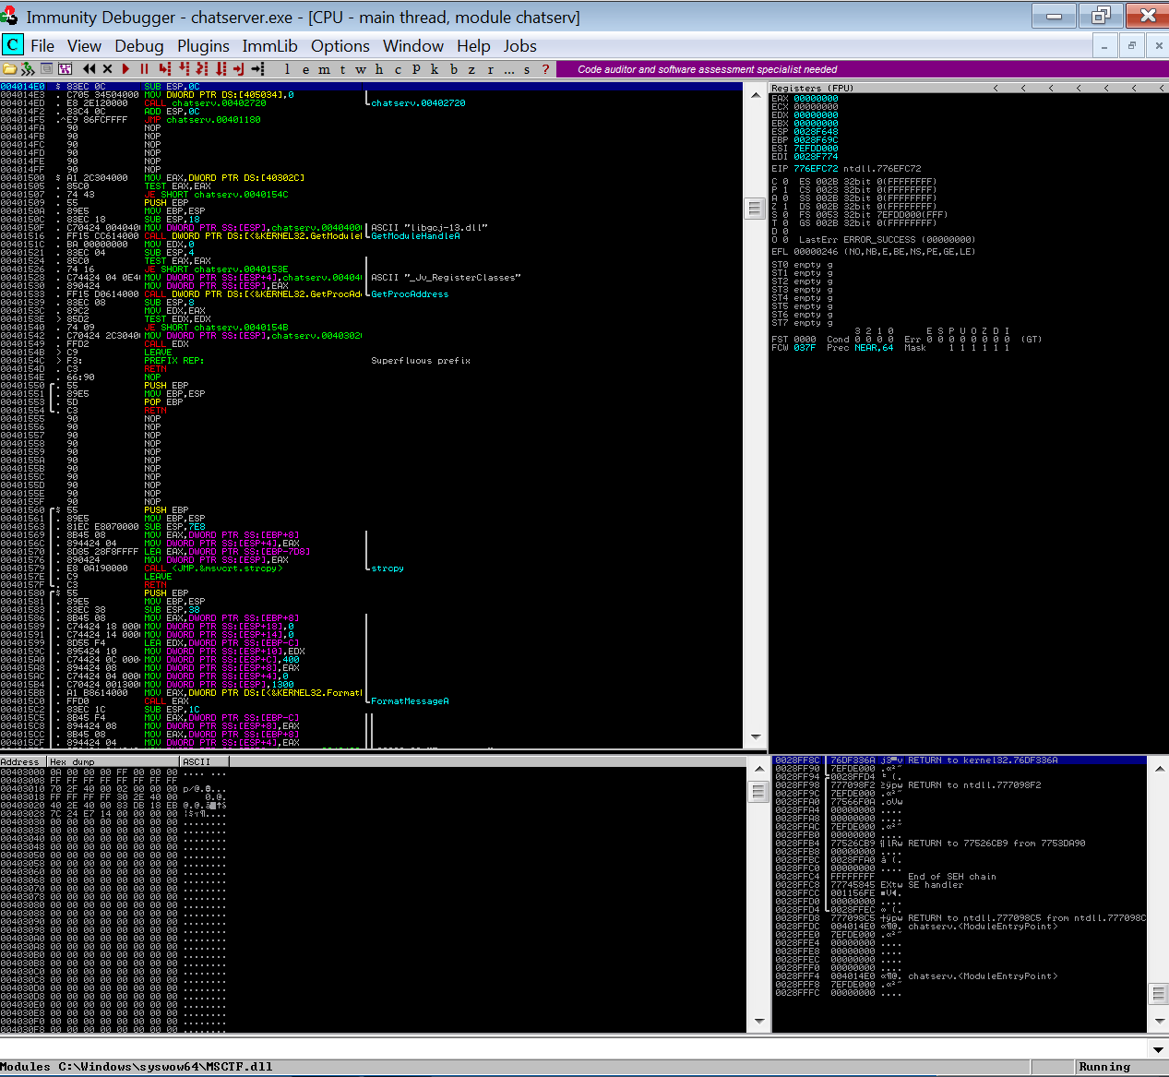The image size is (1169, 1077).
Task: Restart the program using the restart icon
Action: pyautogui.click(x=89, y=68)
